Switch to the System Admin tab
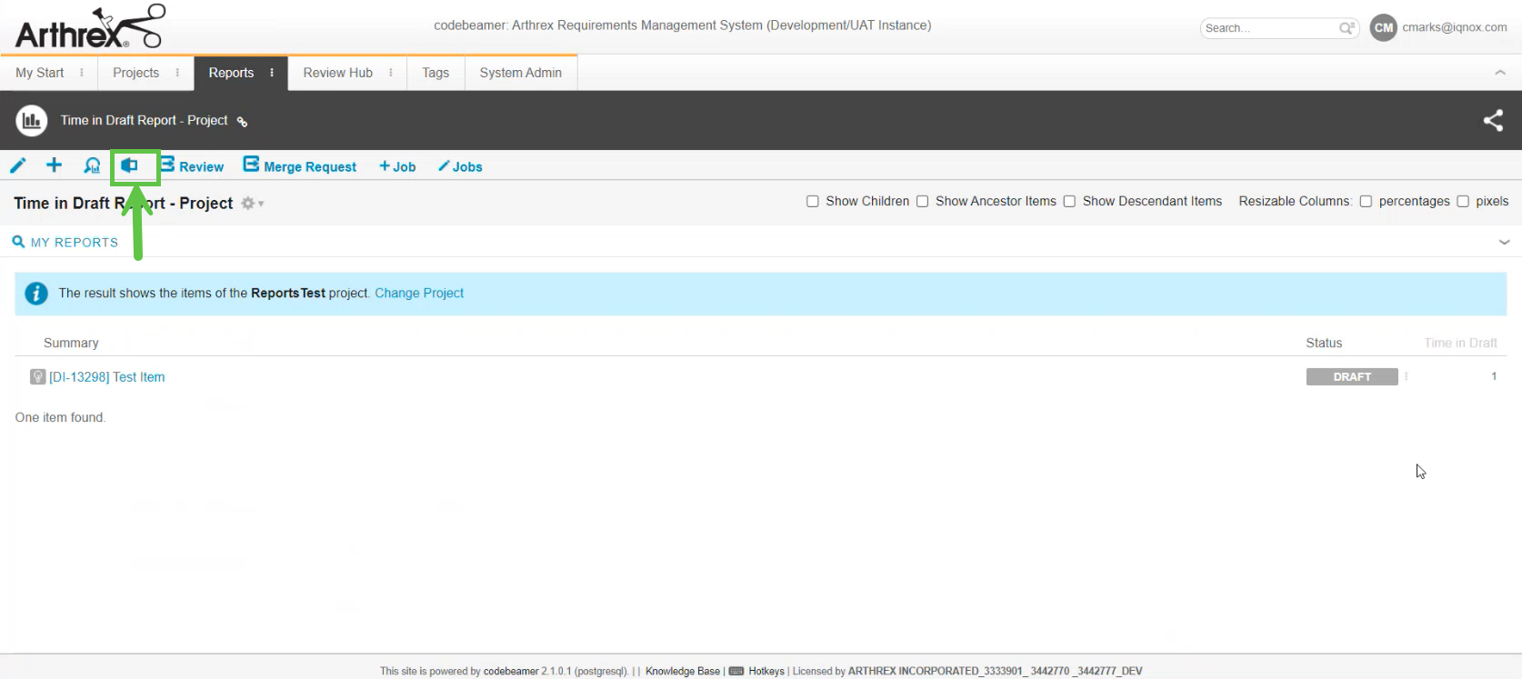Screen dimensions: 1522x679 tap(520, 73)
